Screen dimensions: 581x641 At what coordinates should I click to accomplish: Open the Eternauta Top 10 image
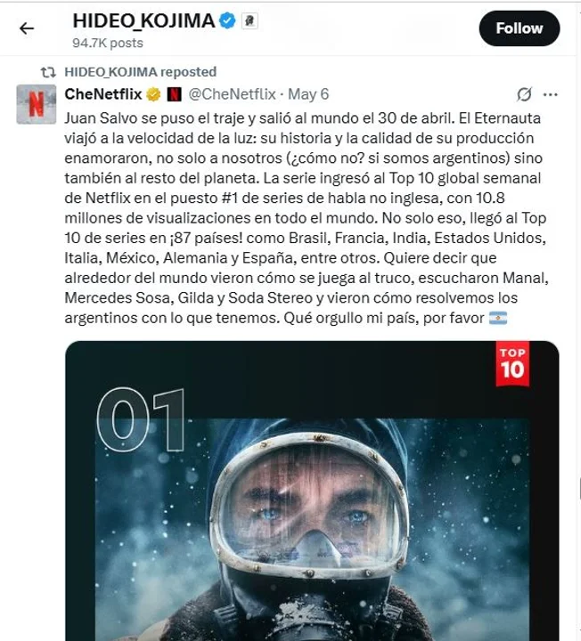(312, 491)
